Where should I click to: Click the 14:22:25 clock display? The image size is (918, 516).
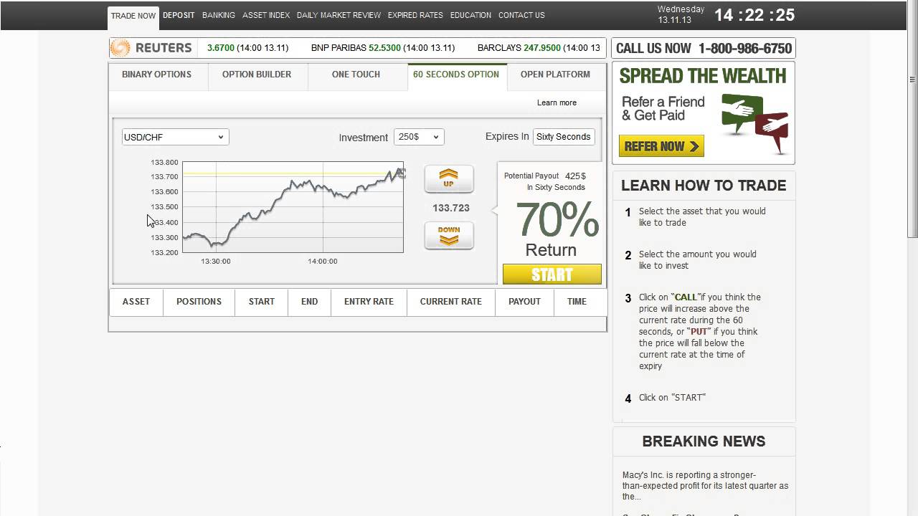pos(754,15)
